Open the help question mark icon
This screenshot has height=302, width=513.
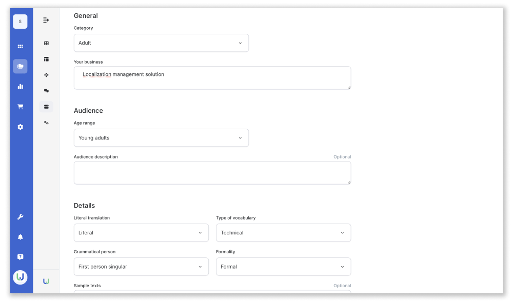click(21, 257)
